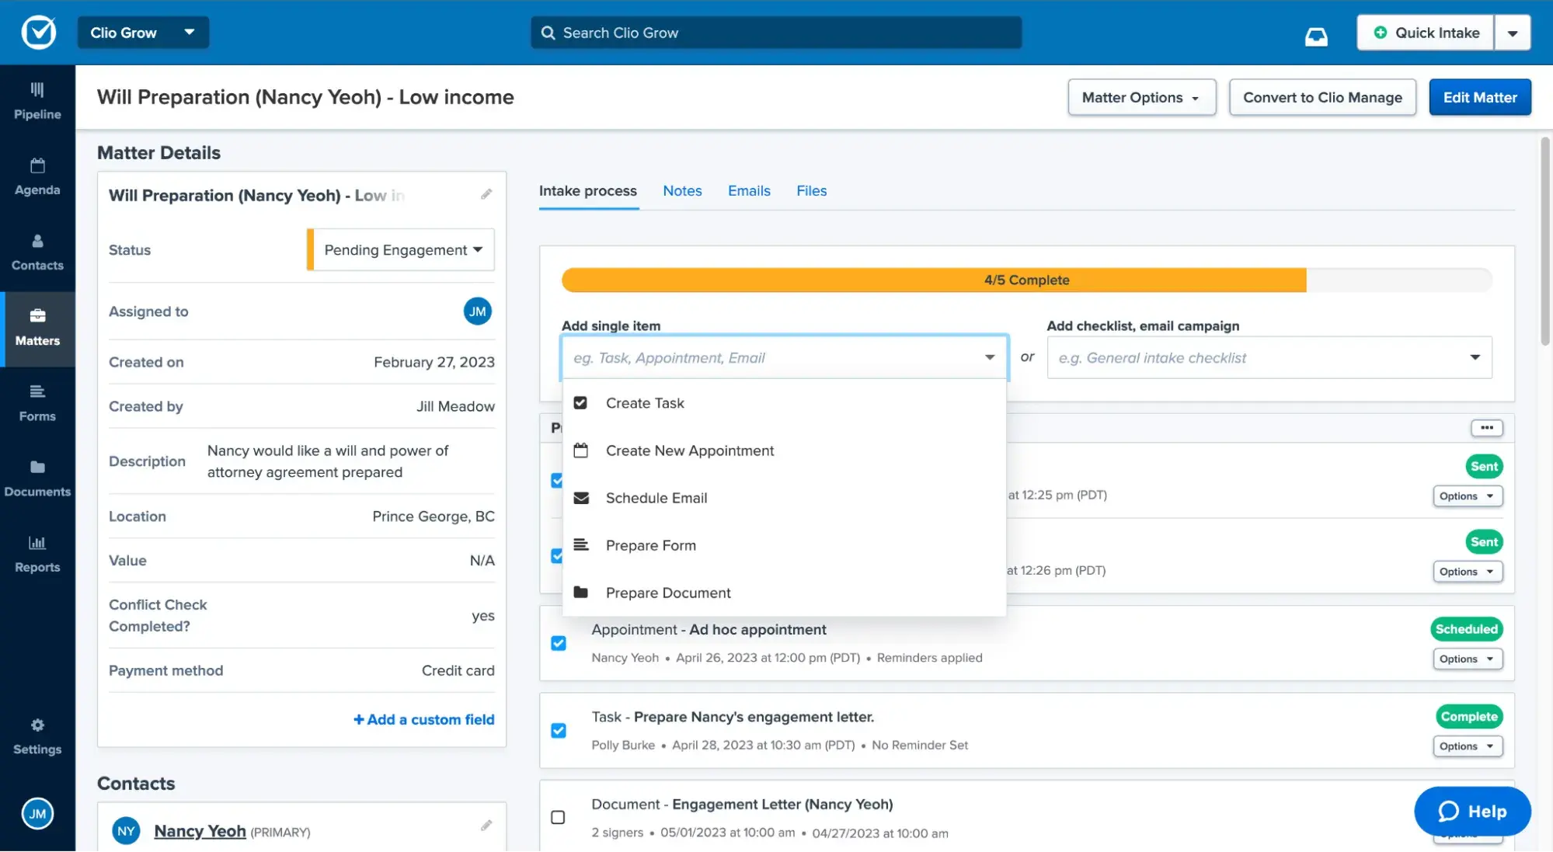
Task: Open the inbox notification icon
Action: pos(1316,36)
